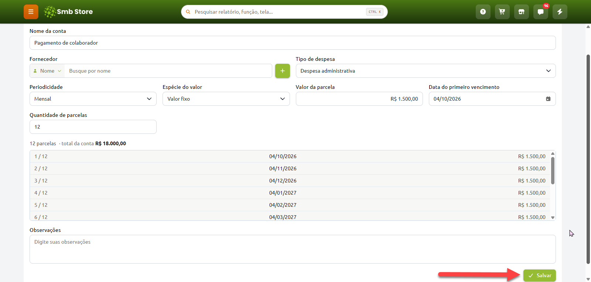Expand the Nome supplier search filter
Image resolution: width=591 pixels, height=282 pixels.
click(x=47, y=71)
